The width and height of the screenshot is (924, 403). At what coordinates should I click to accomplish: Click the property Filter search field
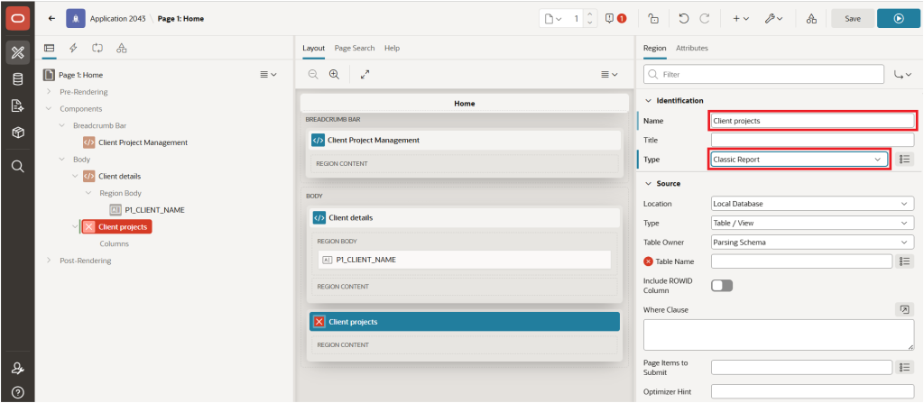click(763, 75)
